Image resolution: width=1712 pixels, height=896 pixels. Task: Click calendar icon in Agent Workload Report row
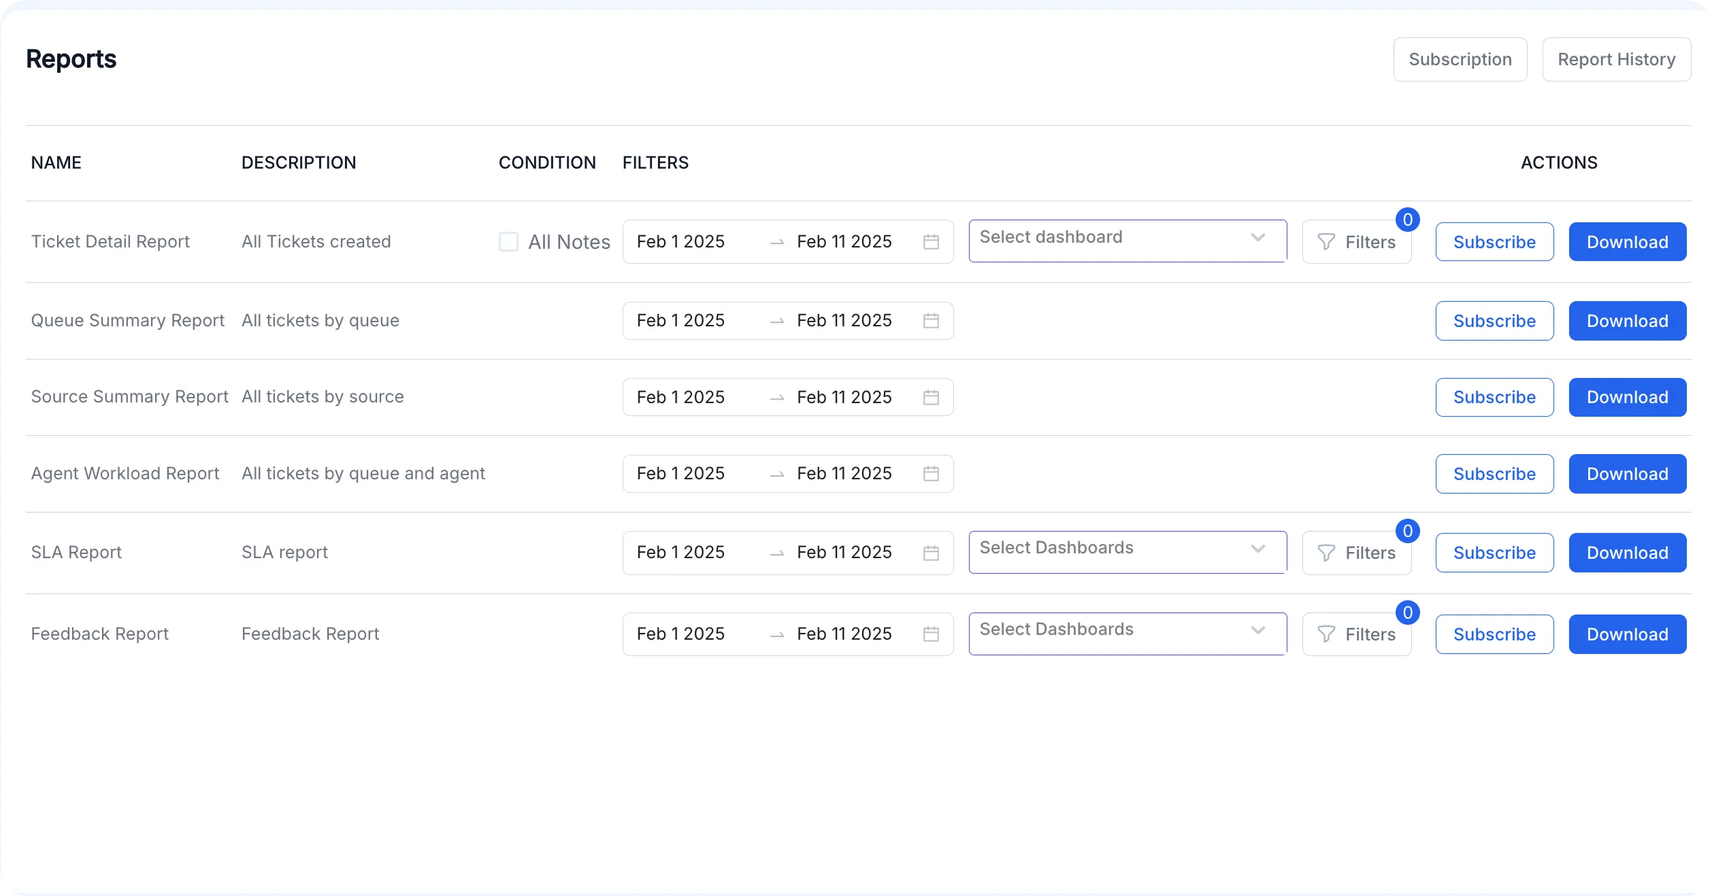coord(931,474)
